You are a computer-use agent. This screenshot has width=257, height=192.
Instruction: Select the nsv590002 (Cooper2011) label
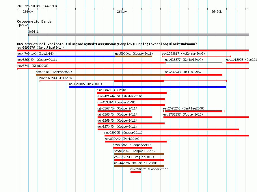pos(149,169)
